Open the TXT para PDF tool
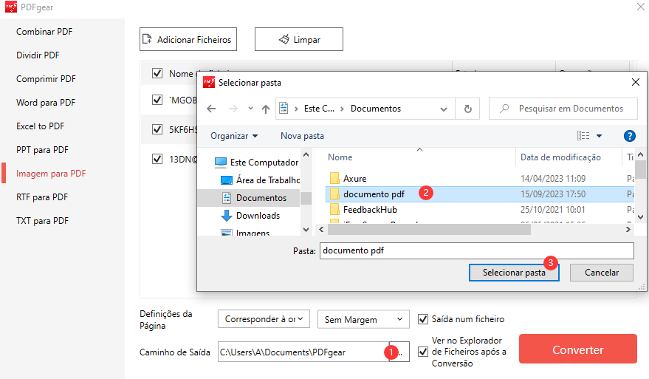The width and height of the screenshot is (649, 379). [x=42, y=220]
